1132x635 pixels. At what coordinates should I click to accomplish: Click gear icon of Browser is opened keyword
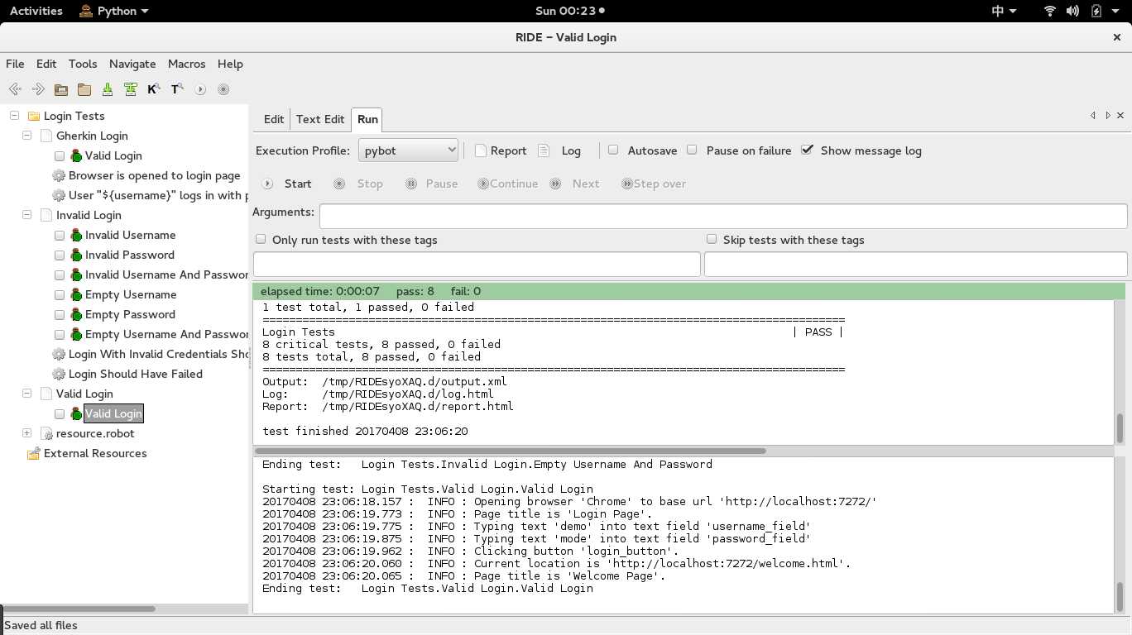(59, 175)
